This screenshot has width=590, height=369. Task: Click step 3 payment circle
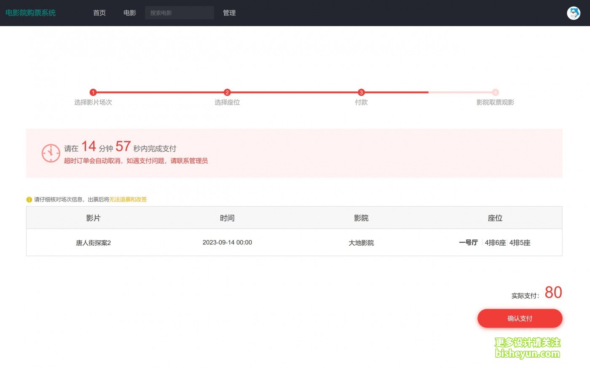coord(361,93)
